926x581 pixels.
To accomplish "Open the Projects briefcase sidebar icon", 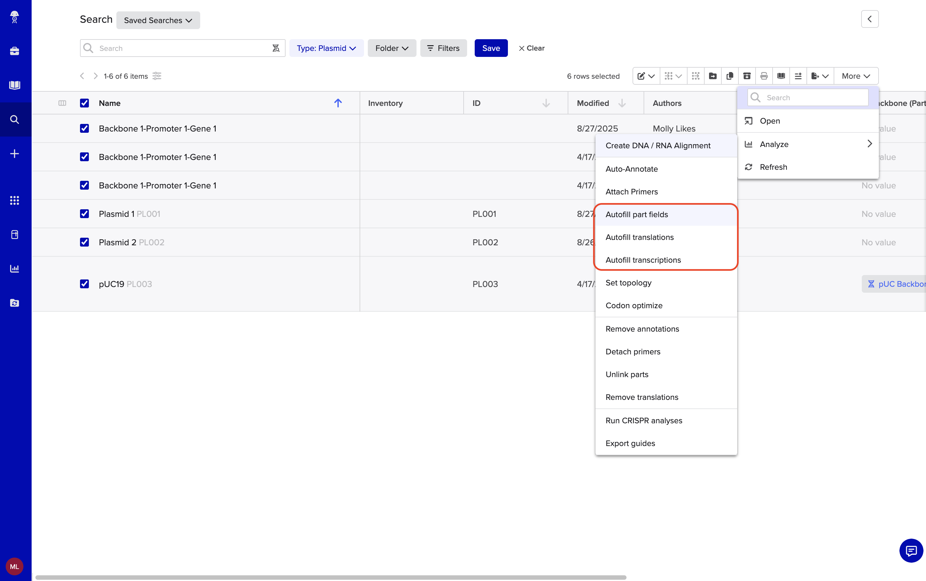I will pos(15,51).
